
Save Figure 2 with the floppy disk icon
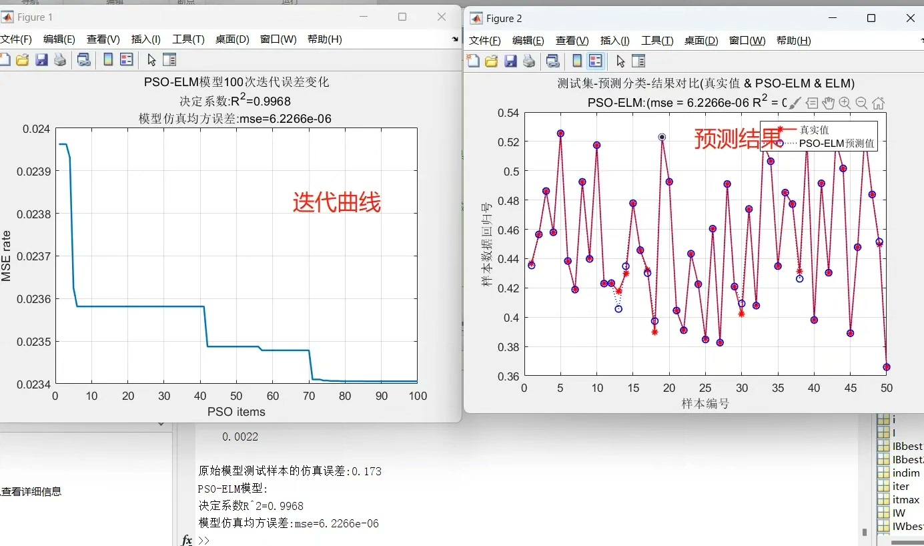tap(510, 61)
